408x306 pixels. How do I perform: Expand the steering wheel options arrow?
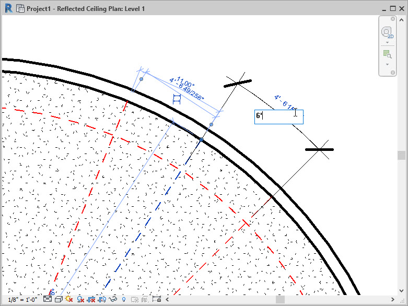point(387,42)
